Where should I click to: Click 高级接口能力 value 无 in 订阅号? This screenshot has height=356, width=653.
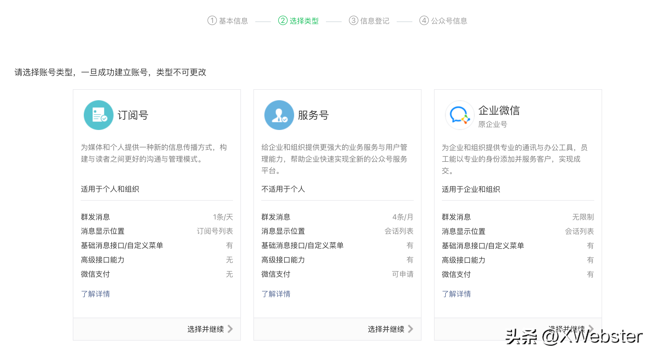[229, 260]
